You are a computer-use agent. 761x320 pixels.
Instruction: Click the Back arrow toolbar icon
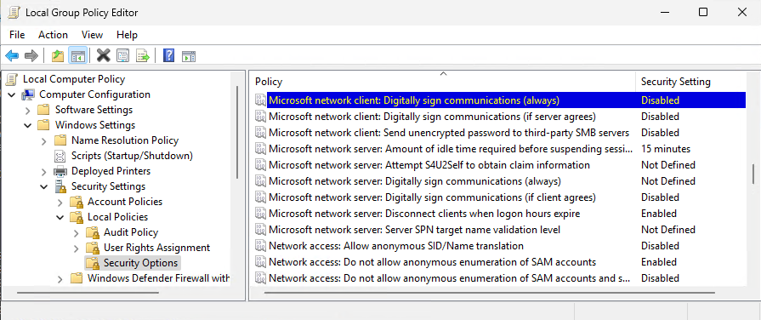pos(12,56)
